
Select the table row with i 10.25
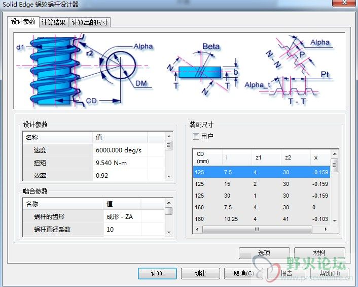point(262,219)
